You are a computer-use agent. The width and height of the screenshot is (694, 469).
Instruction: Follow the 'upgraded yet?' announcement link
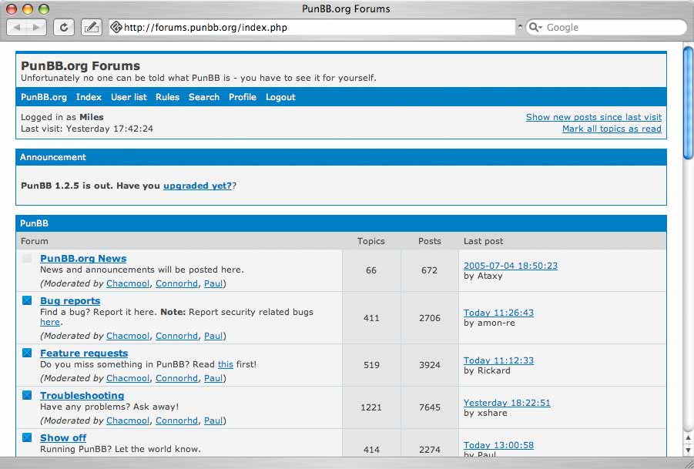click(x=197, y=186)
